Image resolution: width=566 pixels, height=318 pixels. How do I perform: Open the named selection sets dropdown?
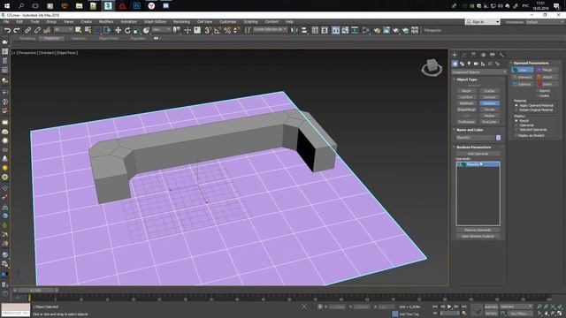(270, 29)
